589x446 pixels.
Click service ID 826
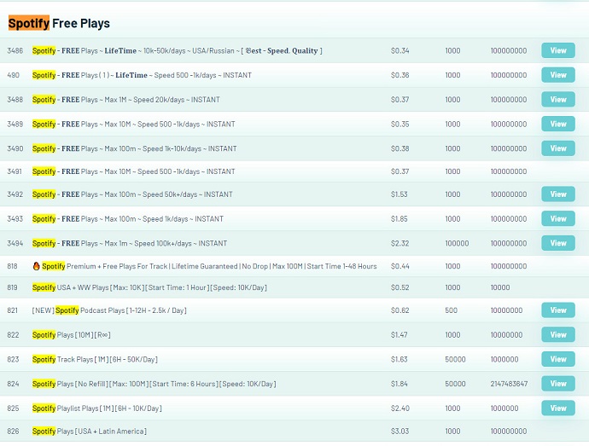pos(13,432)
